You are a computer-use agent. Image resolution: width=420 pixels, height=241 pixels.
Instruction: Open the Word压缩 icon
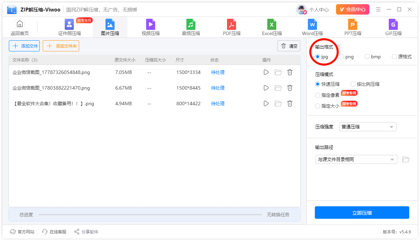(312, 25)
